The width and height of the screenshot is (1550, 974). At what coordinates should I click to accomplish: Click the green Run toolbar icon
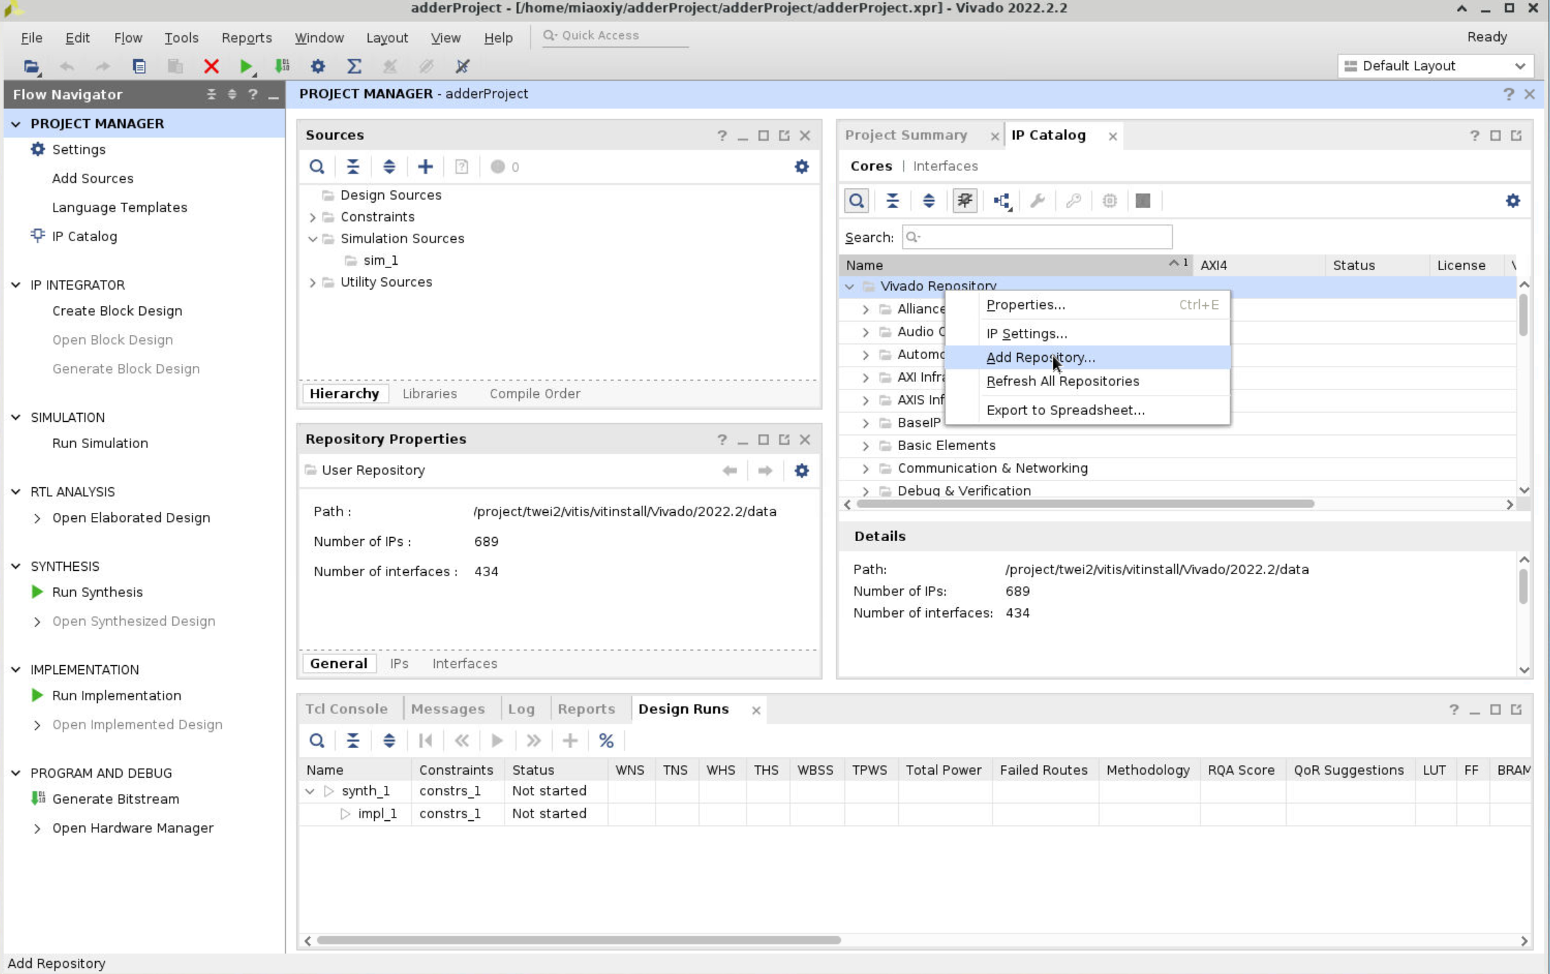(x=246, y=67)
